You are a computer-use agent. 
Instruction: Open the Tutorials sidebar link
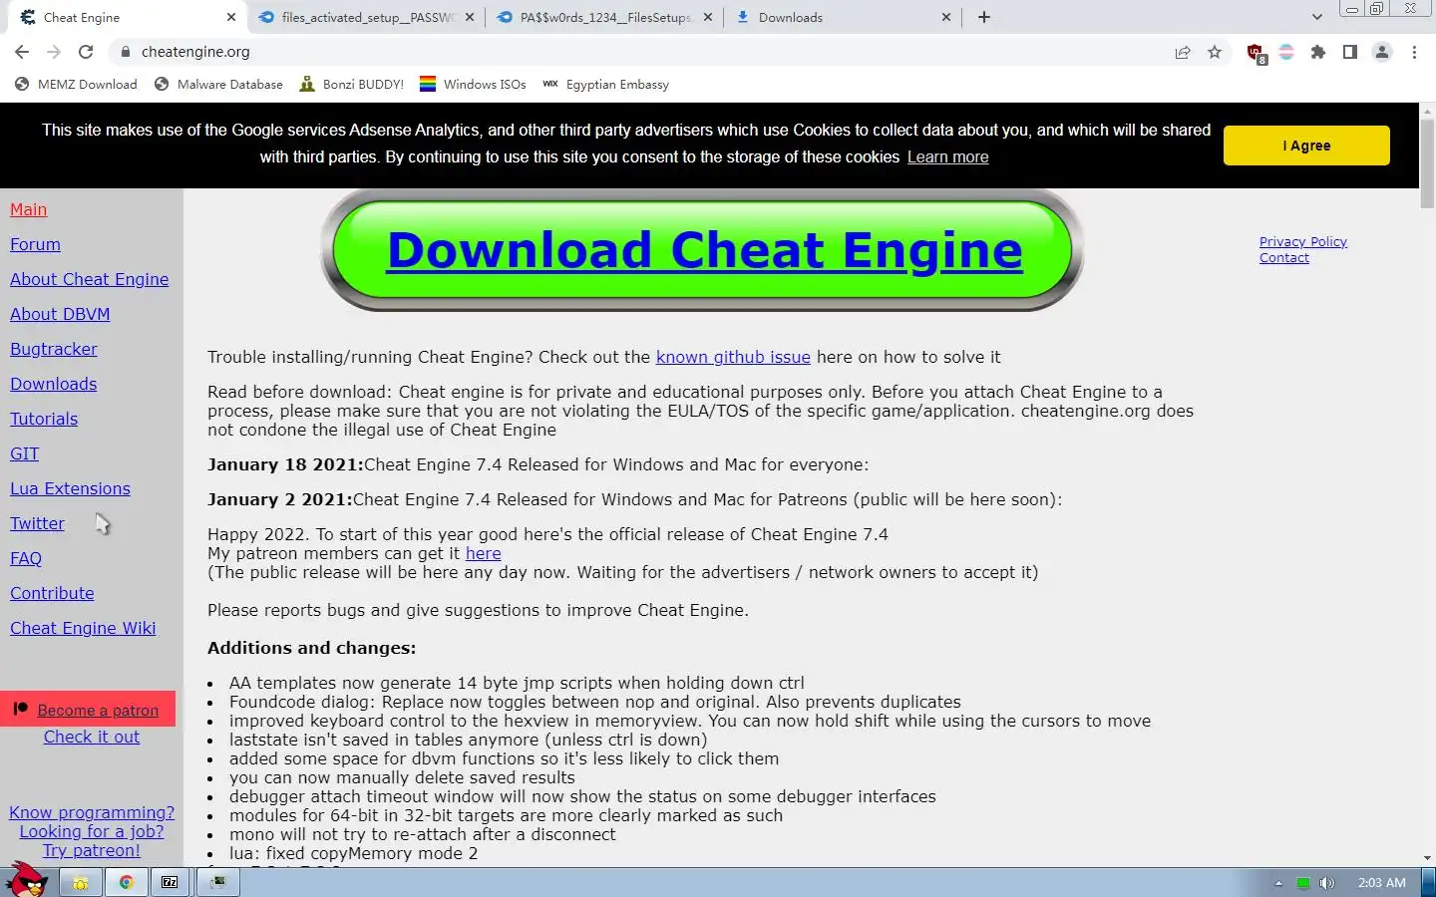pyautogui.click(x=44, y=419)
